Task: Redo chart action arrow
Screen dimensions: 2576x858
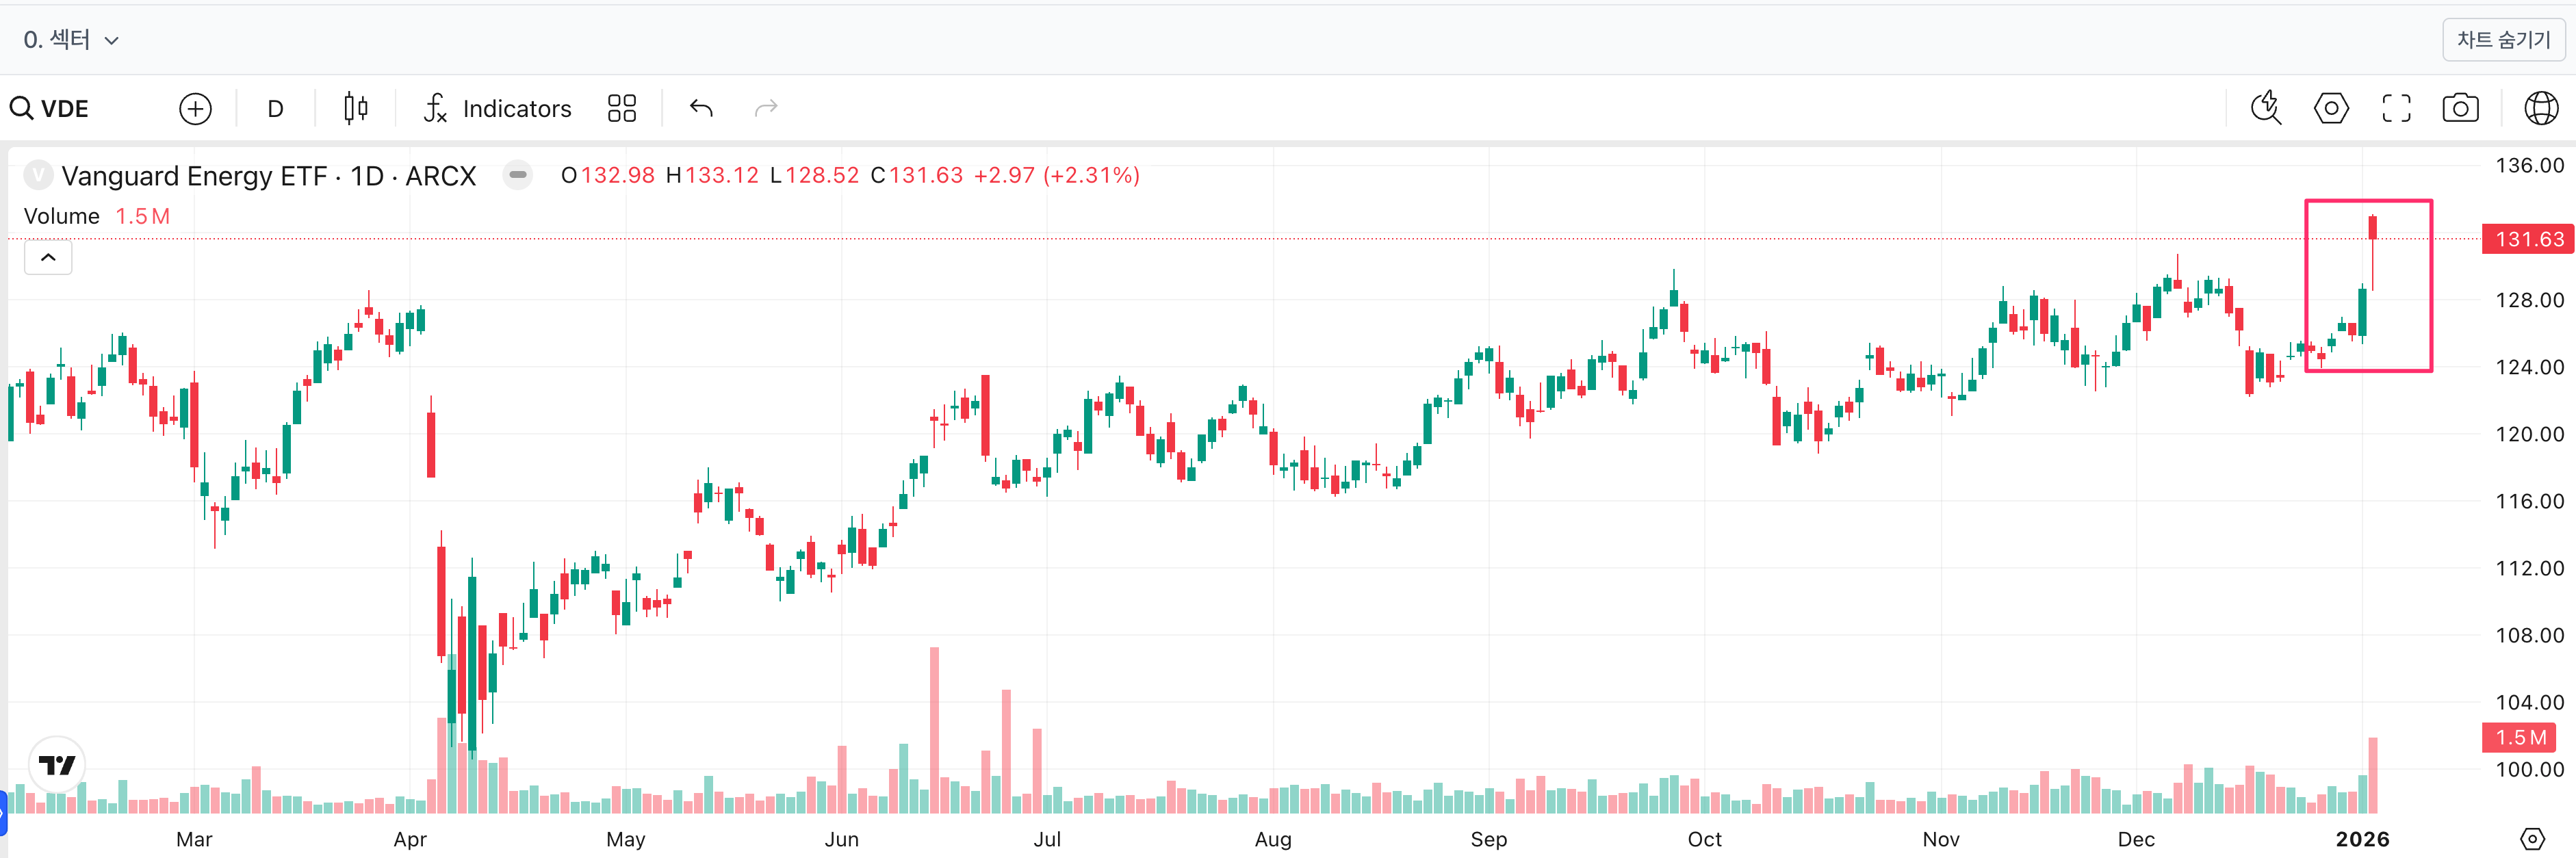Action: [x=766, y=108]
